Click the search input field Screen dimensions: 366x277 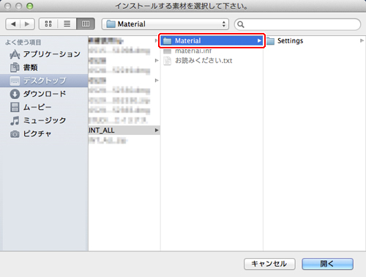coord(297,24)
